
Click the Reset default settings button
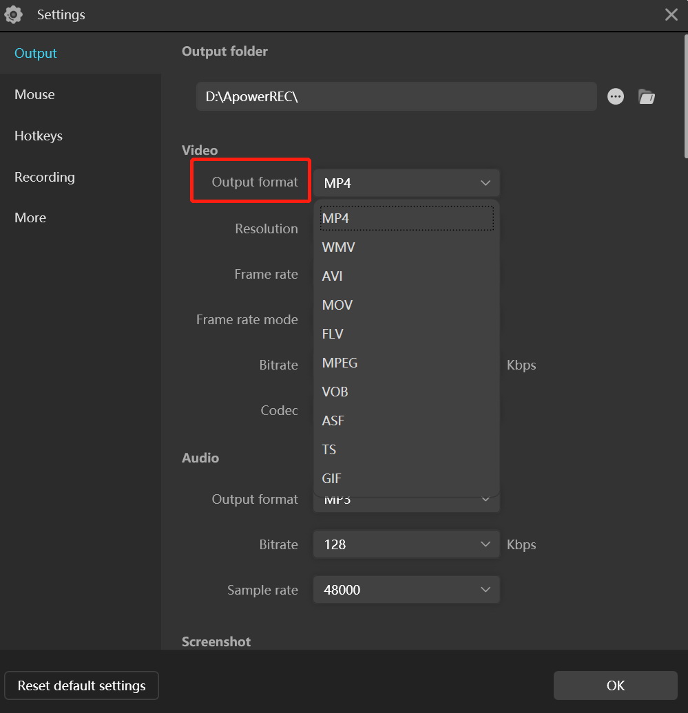point(81,685)
